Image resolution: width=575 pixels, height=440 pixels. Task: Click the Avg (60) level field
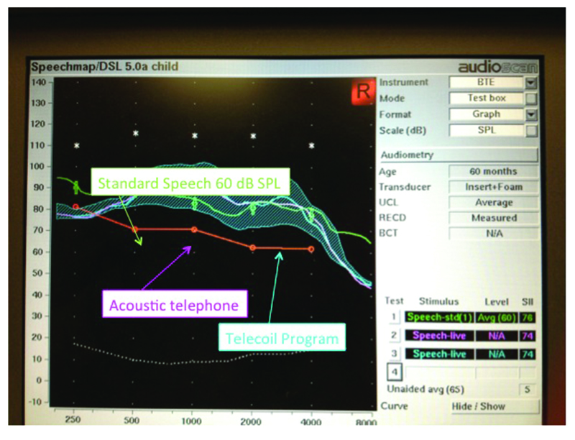(x=496, y=316)
